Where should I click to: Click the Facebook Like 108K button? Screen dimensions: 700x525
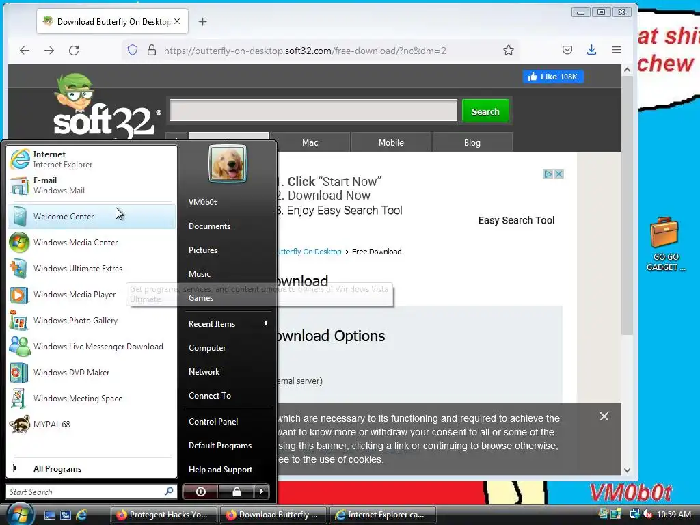[x=552, y=77]
